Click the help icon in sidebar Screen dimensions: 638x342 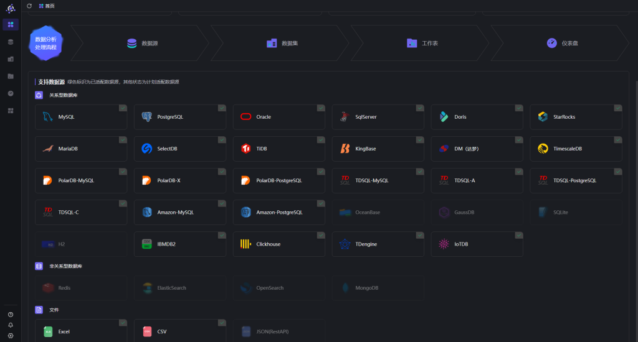click(x=11, y=315)
